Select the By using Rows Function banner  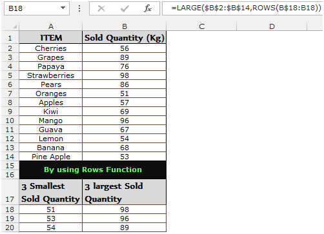point(93,170)
